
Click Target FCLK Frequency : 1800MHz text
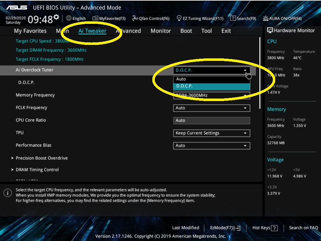(x=50, y=59)
